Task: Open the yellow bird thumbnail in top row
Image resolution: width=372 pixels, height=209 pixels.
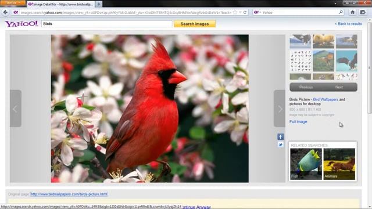Action: [323, 41]
